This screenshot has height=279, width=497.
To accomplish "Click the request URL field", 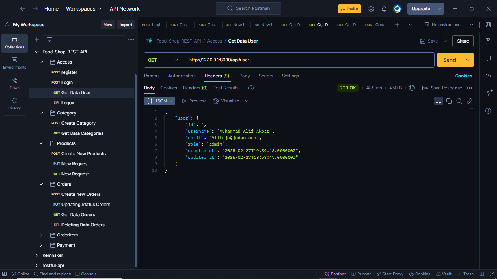I will pyautogui.click(x=309, y=60).
